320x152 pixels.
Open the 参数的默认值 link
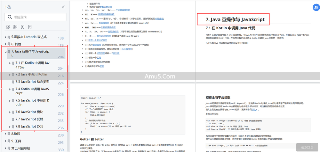click(106, 7)
